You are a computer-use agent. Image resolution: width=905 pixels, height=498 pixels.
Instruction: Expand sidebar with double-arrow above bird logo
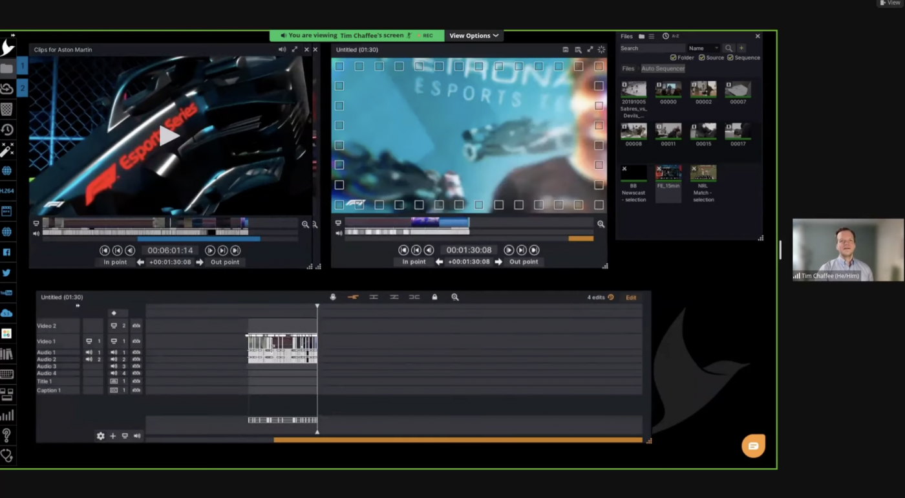[x=13, y=35]
